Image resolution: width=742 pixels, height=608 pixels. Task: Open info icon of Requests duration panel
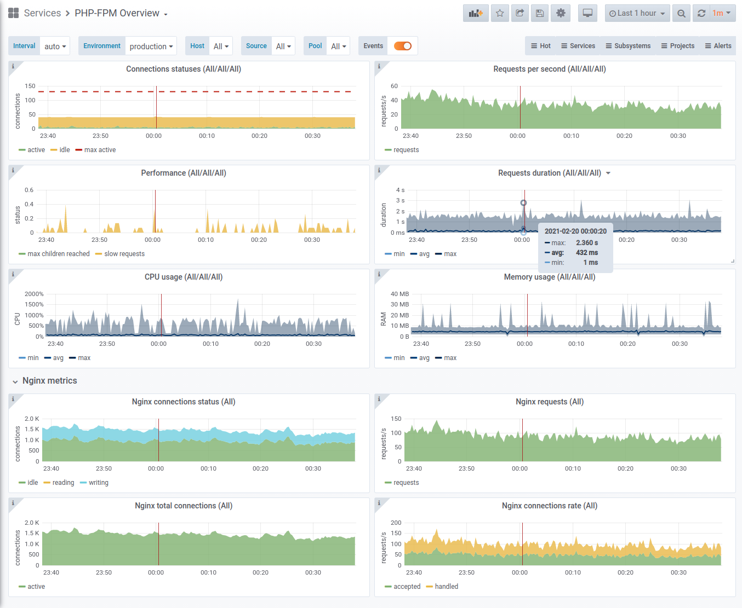coord(379,170)
